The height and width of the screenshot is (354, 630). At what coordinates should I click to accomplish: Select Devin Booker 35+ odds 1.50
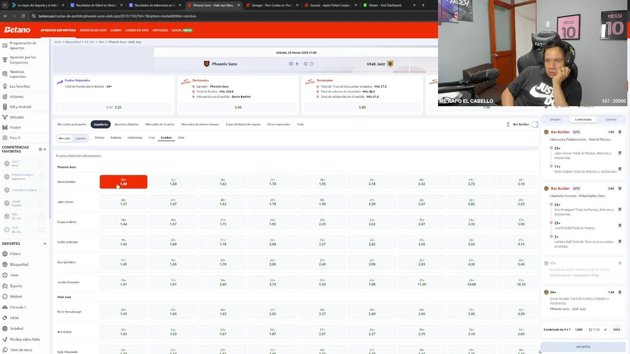tap(173, 182)
